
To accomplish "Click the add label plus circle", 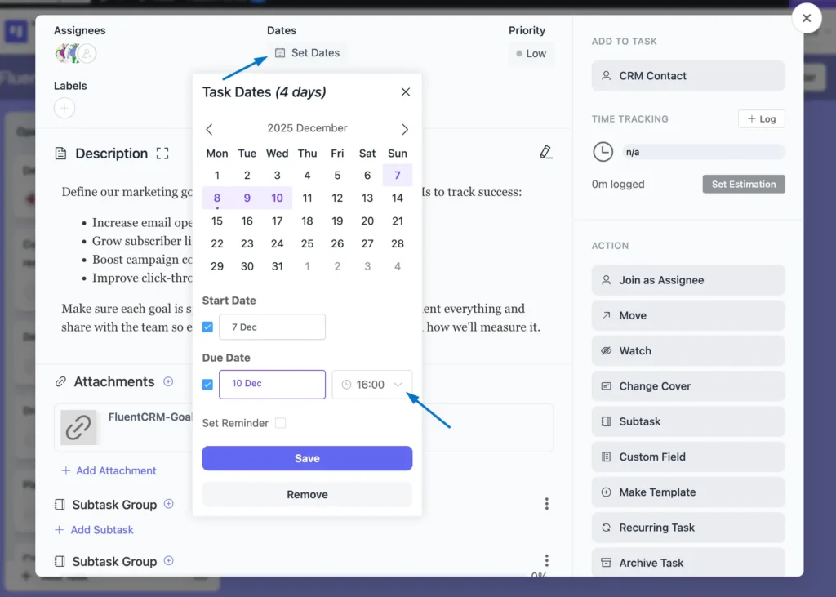I will pos(64,108).
